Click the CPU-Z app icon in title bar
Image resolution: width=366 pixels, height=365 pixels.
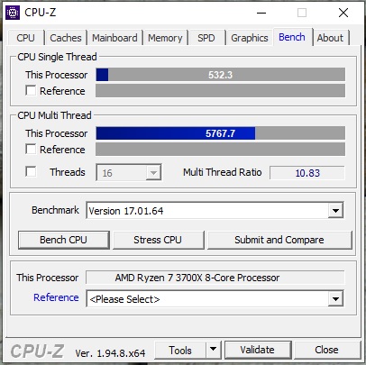click(13, 13)
